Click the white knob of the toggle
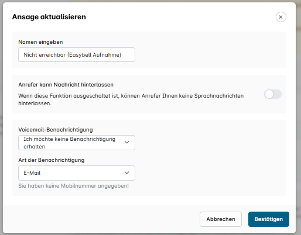 (269, 94)
